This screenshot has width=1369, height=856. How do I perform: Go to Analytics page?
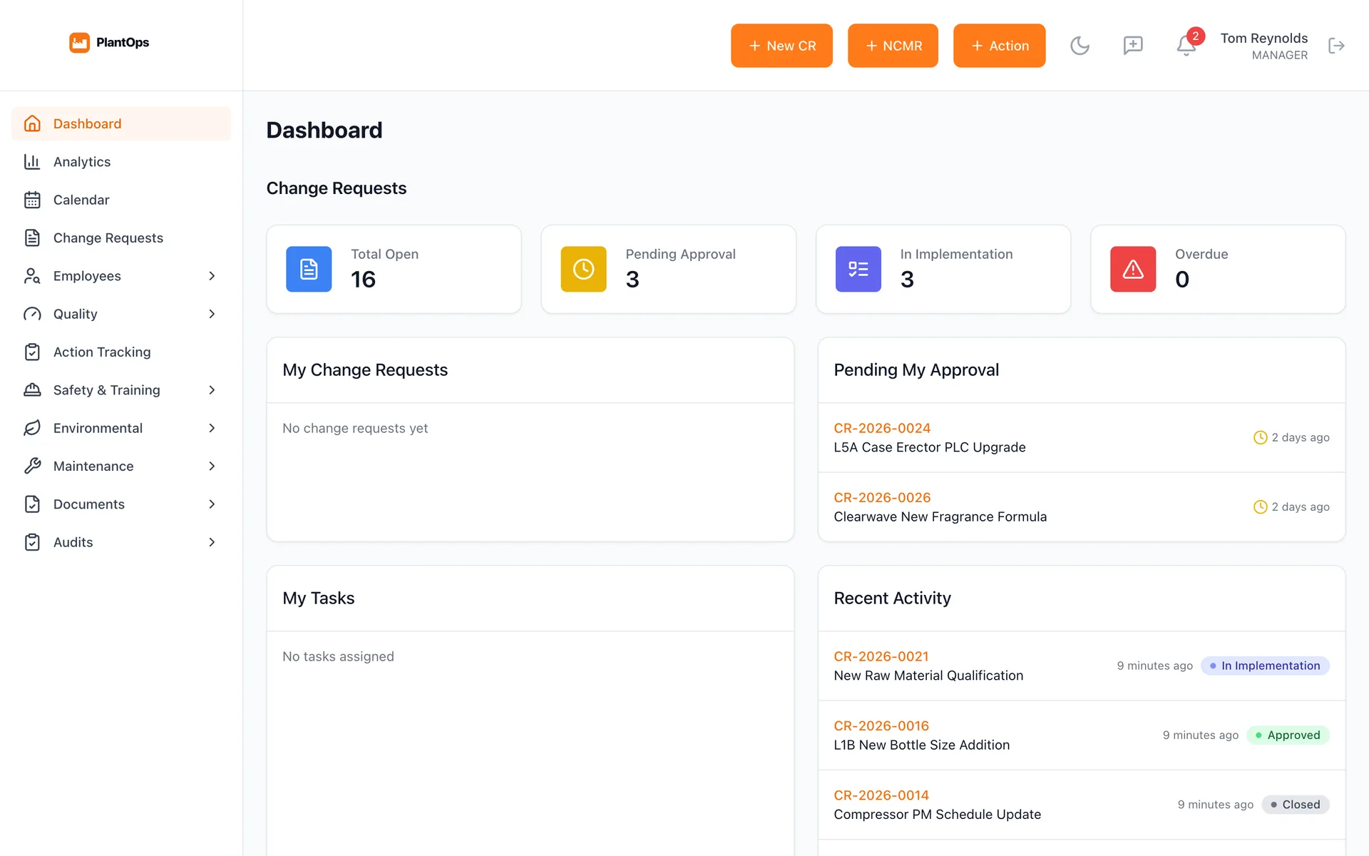tap(121, 162)
